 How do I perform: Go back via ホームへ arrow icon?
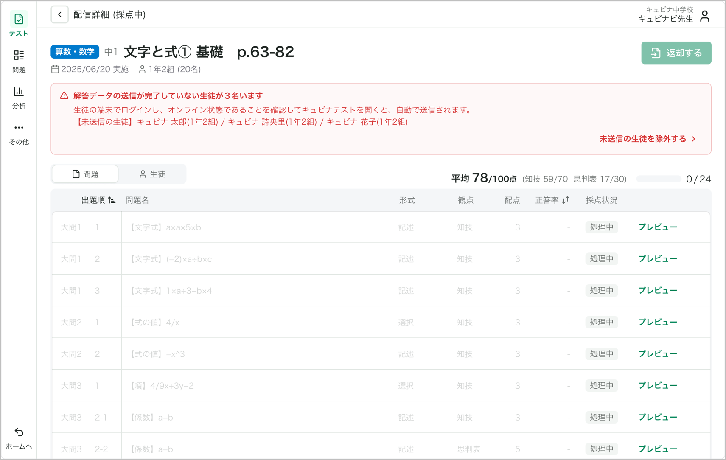19,432
